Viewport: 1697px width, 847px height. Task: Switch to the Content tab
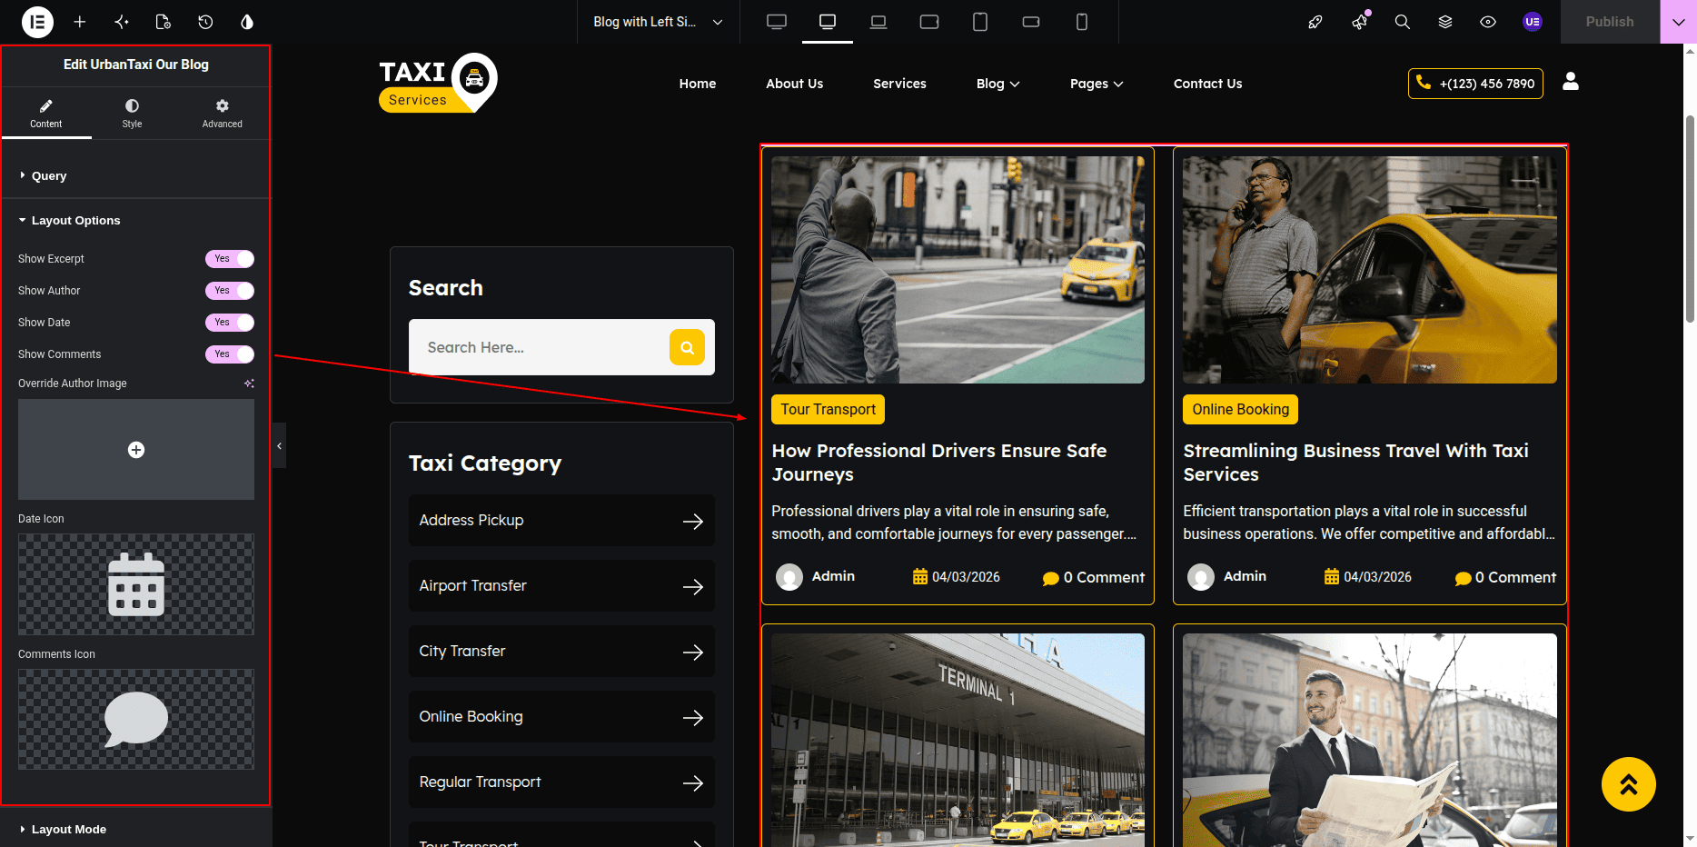pyautogui.click(x=46, y=114)
